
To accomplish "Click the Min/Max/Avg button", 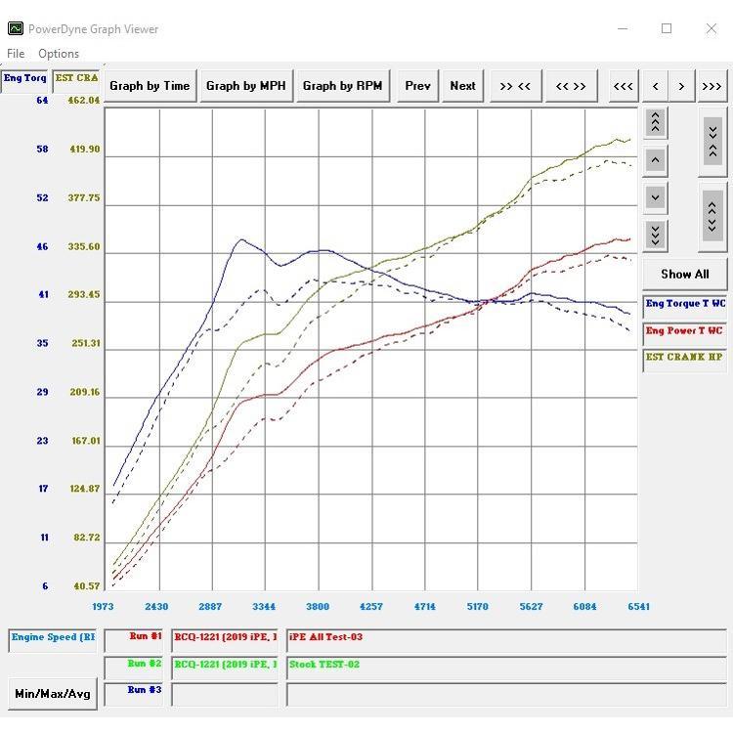I will 52,694.
